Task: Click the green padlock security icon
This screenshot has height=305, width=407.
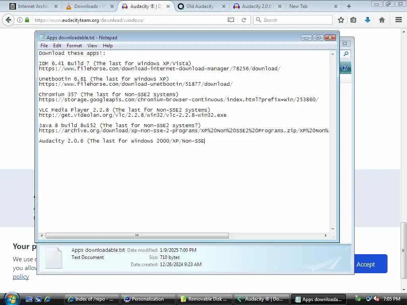Action: pyautogui.click(x=27, y=20)
